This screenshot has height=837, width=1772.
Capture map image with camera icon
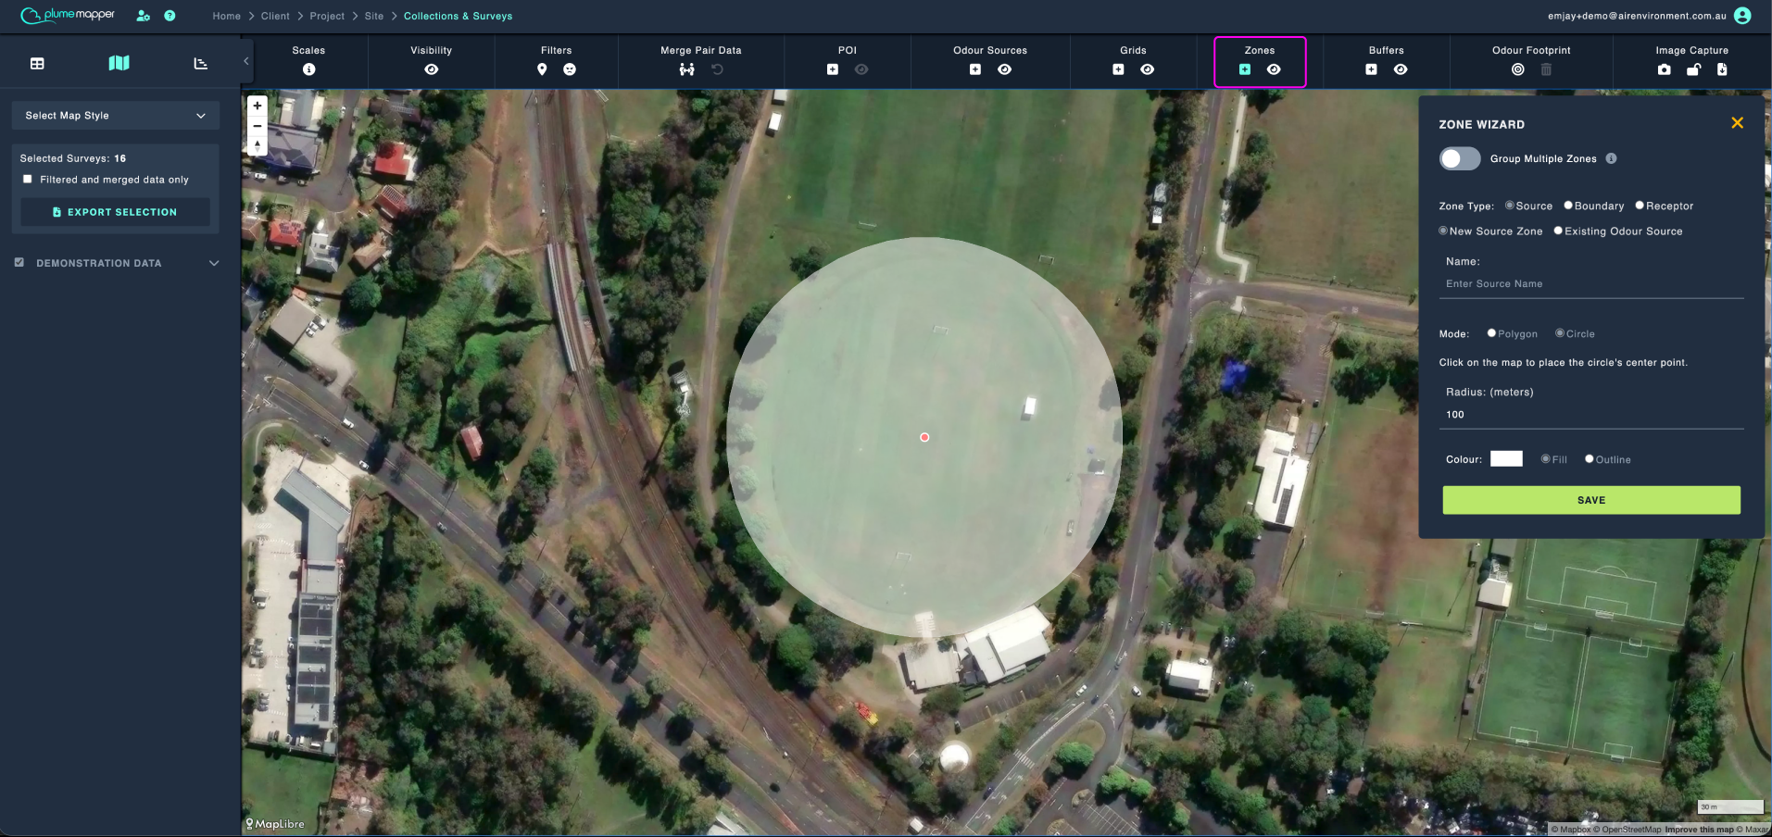(x=1665, y=69)
